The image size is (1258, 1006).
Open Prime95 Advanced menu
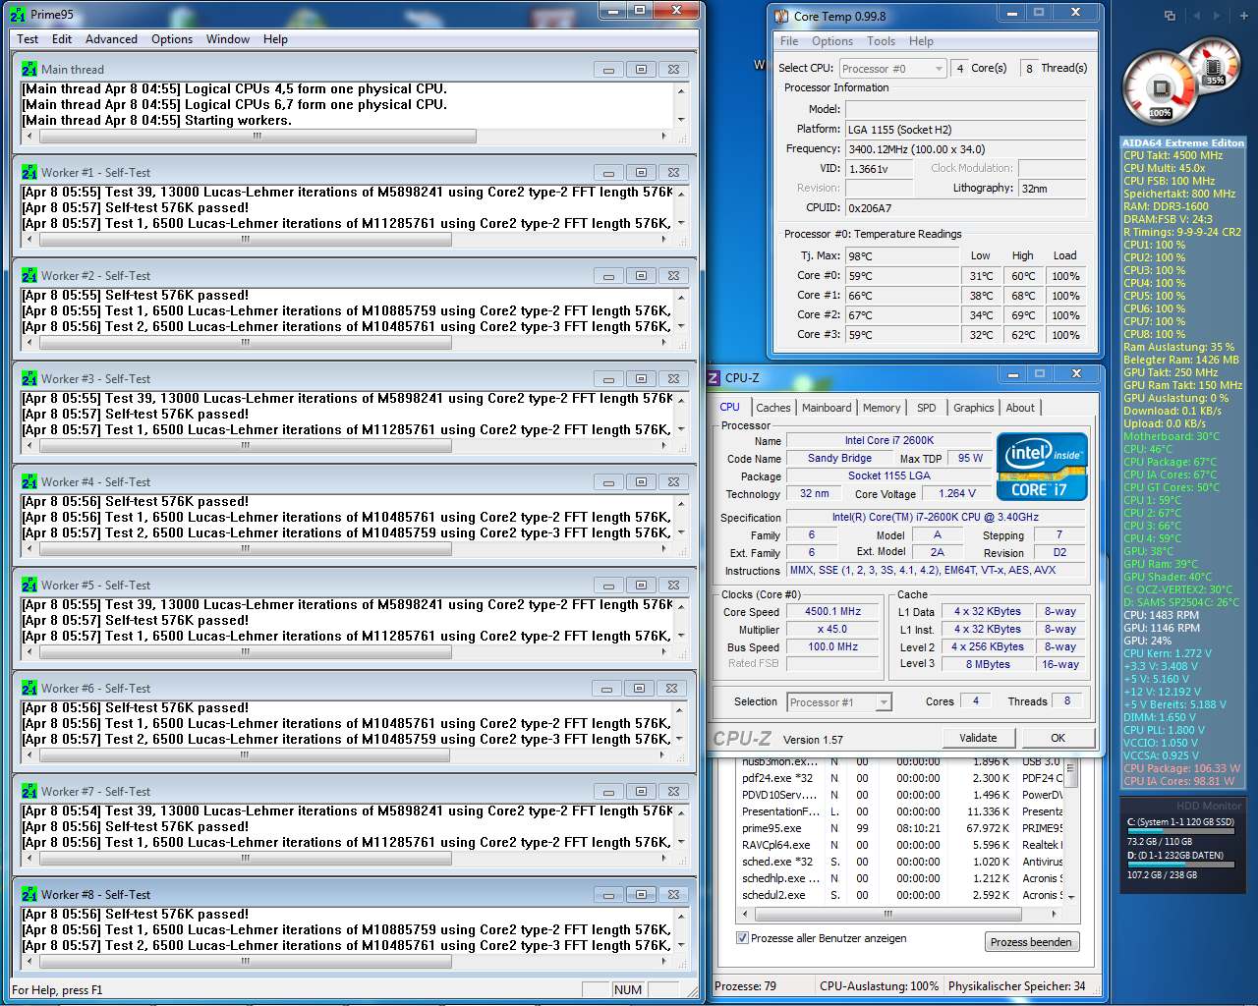111,39
